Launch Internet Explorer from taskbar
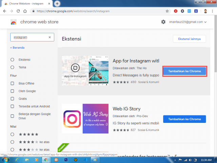The height and width of the screenshot is (163, 217). tap(17, 160)
